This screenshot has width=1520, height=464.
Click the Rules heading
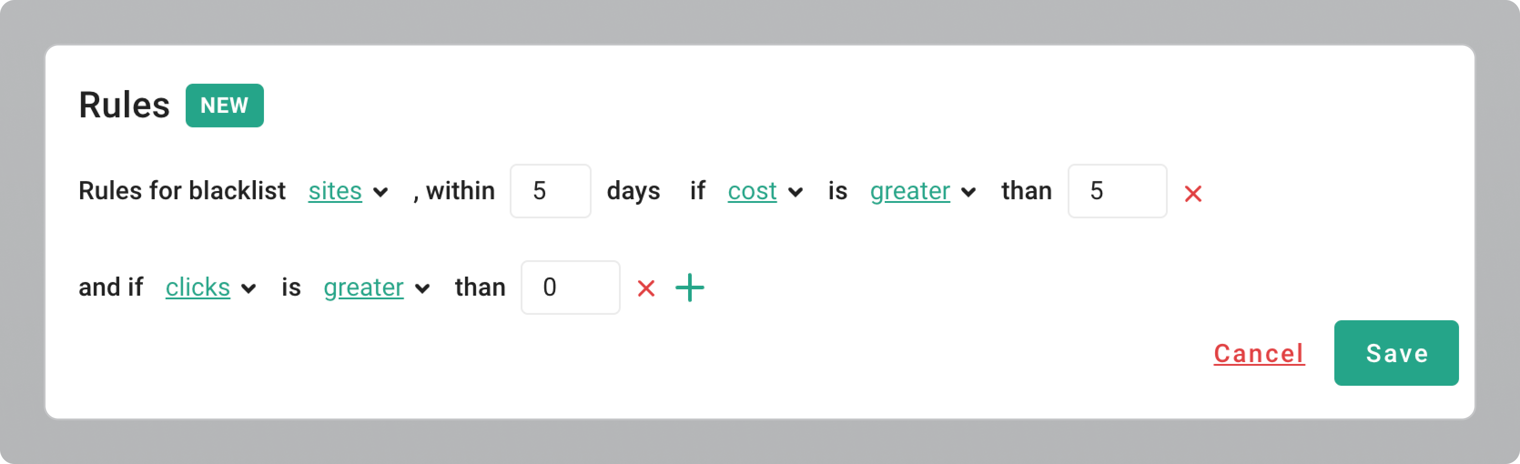(124, 106)
